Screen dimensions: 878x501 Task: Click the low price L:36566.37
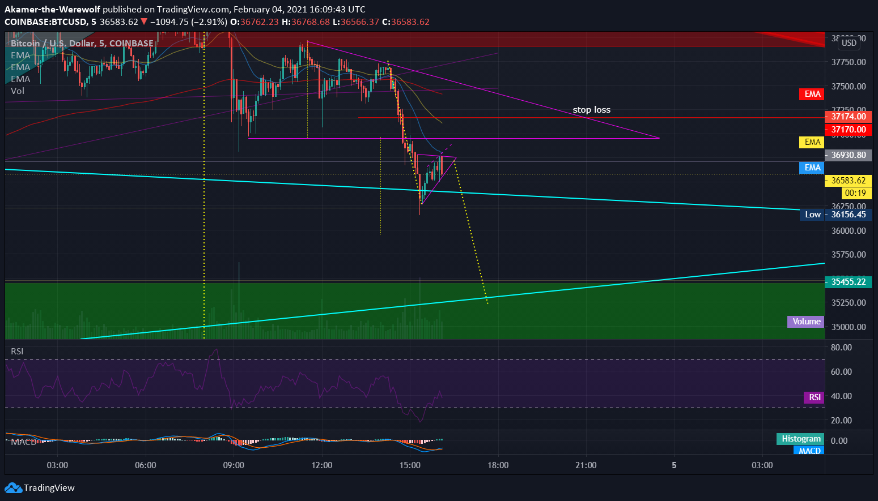[x=356, y=22]
